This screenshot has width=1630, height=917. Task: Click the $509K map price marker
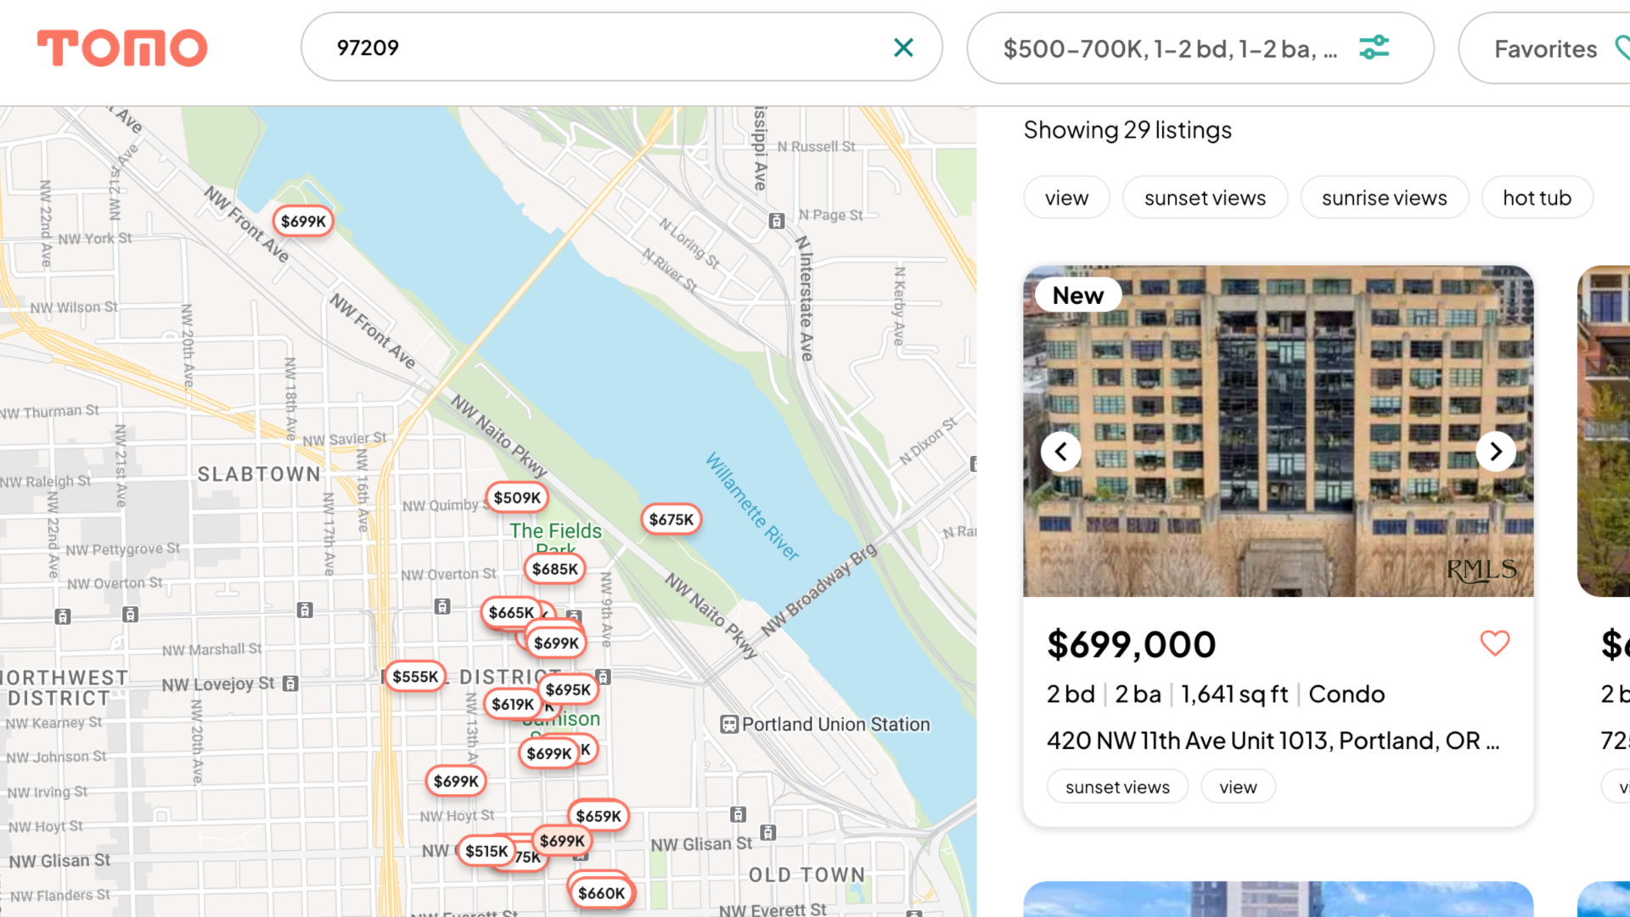click(517, 498)
